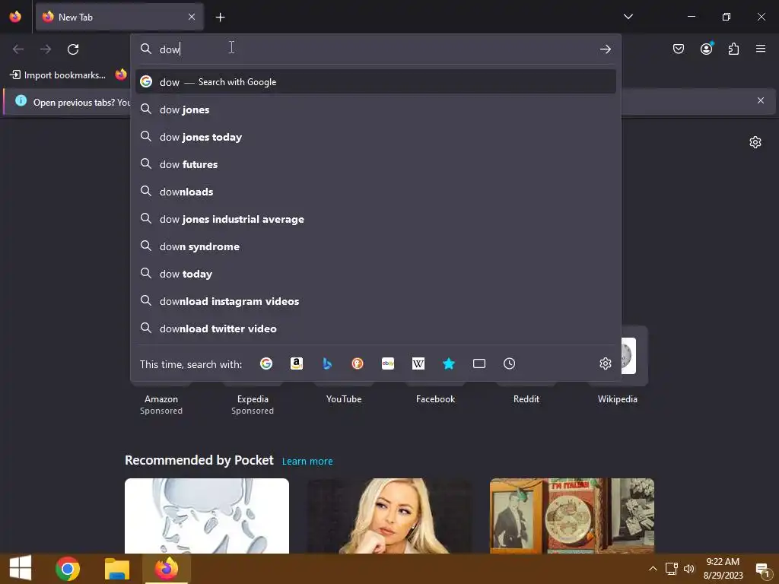The image size is (779, 584).
Task: Open the volume control in system tray
Action: [x=689, y=569]
